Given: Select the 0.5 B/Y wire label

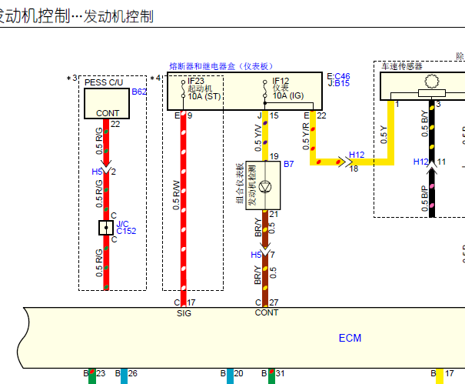Looking at the screenshot, I should (x=425, y=124).
